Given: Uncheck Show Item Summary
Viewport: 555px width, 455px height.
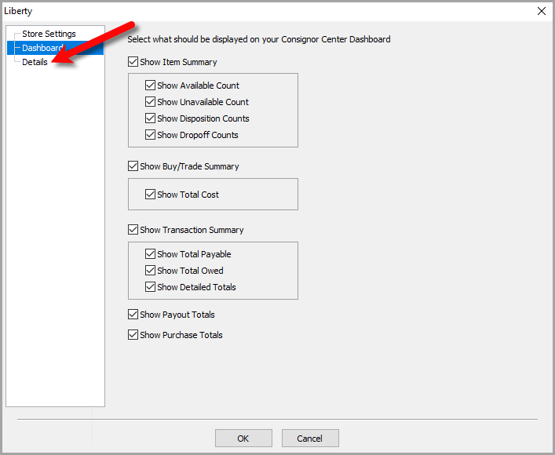Looking at the screenshot, I should [133, 62].
